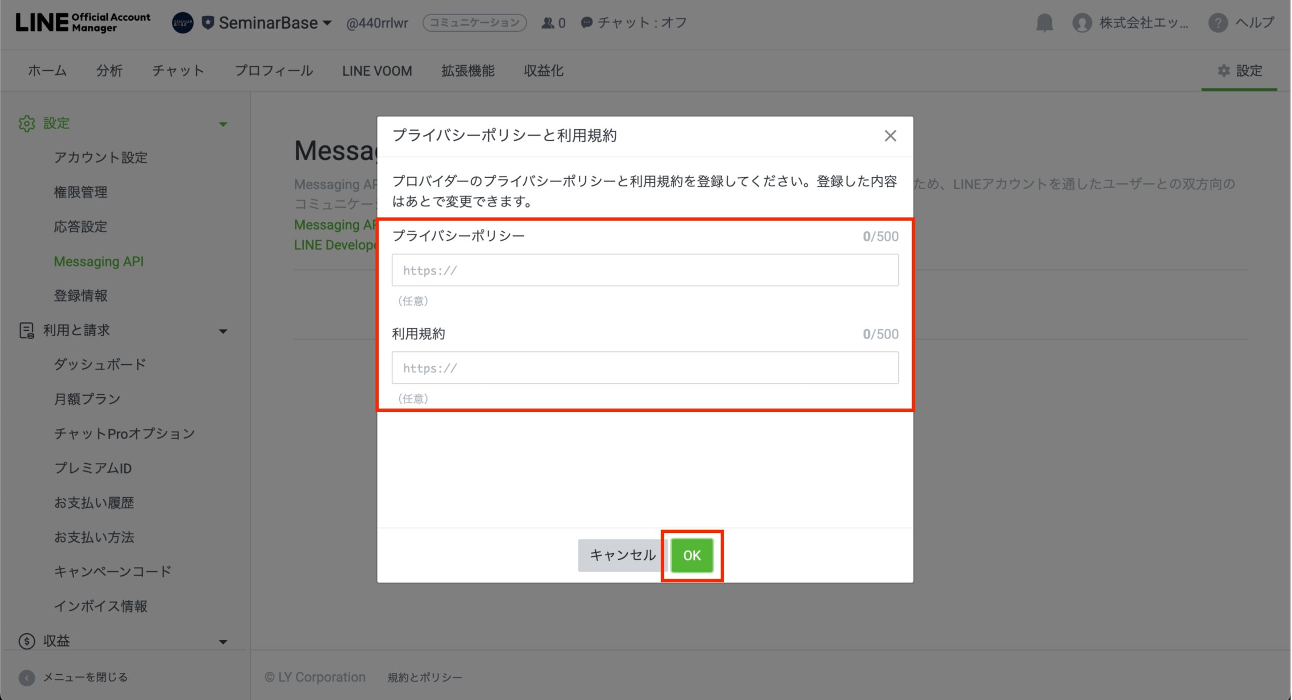Click the chat status bubble icon
Screen dimensions: 1292x700
586,23
